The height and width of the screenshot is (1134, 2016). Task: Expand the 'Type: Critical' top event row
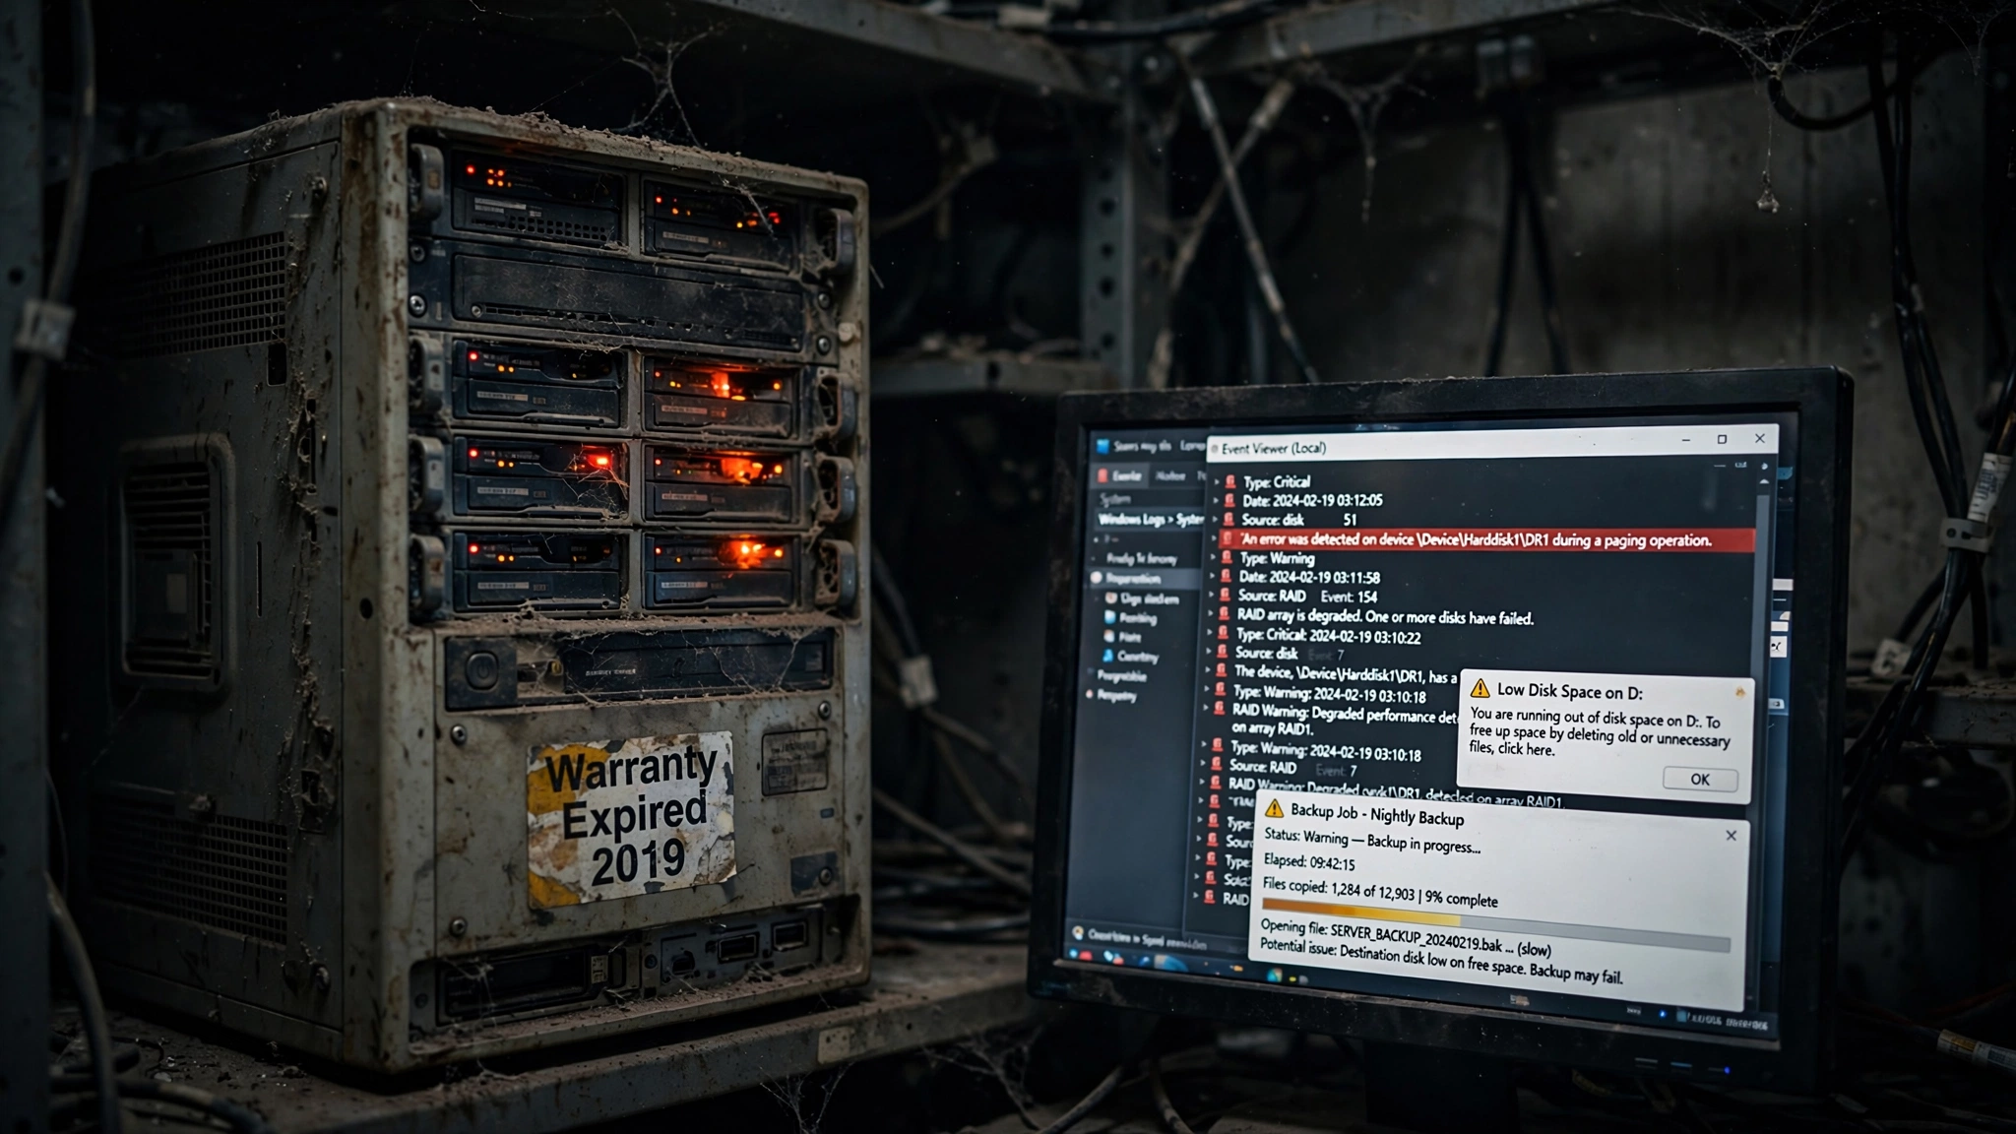tap(1217, 481)
